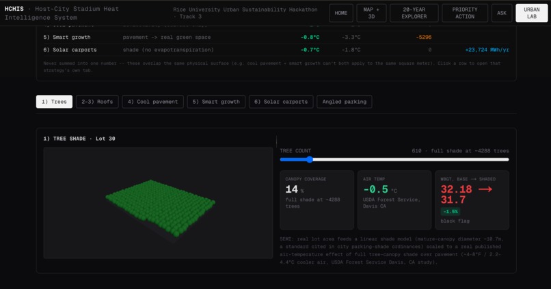551x289 pixels.
Task: Open the HOME nav button
Action: 341,13
